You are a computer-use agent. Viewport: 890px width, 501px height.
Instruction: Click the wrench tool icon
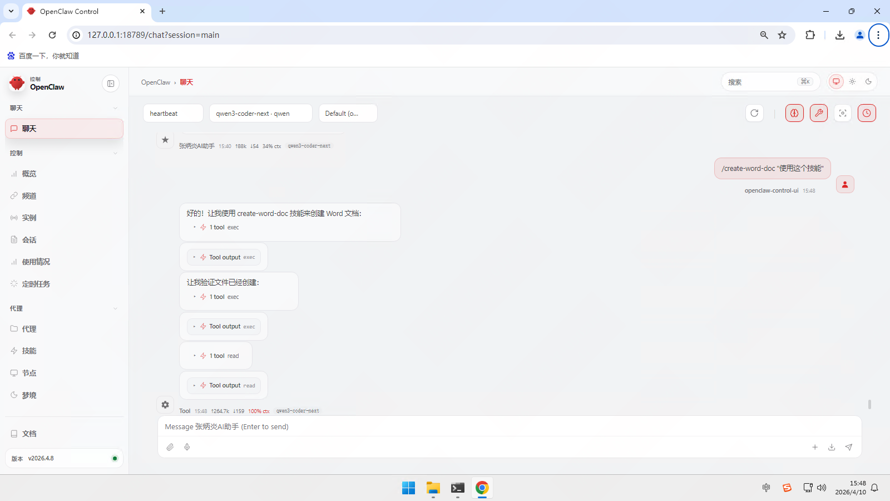[819, 113]
